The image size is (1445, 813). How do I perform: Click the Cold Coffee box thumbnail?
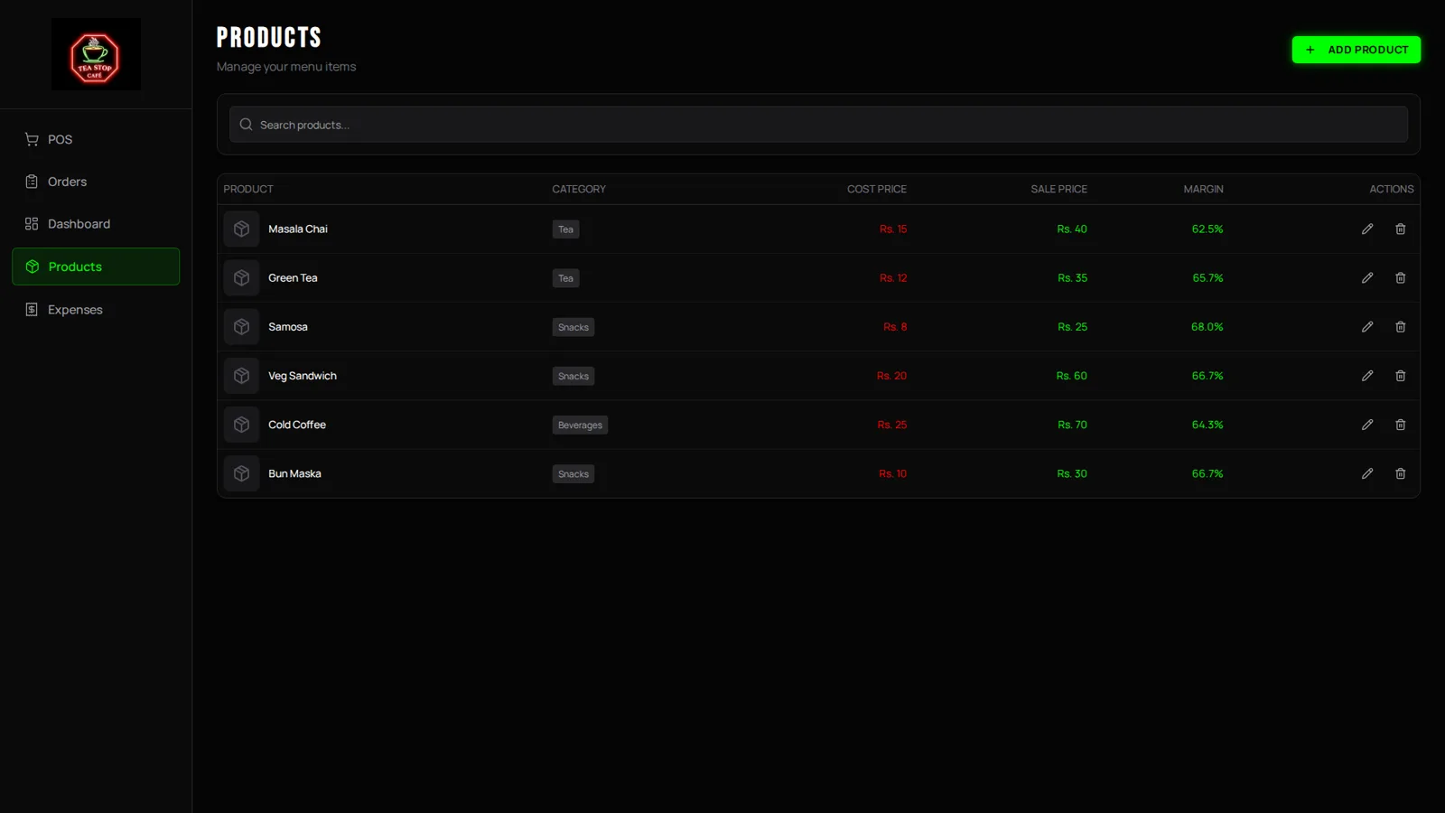[x=241, y=425]
